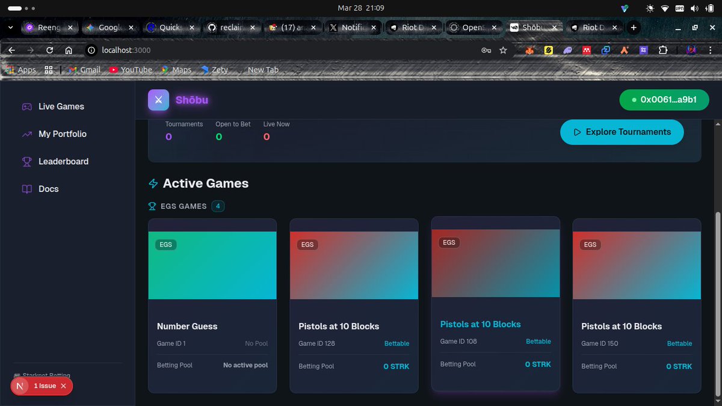Click the Shōbu brand name
Viewport: 722px width, 406px height.
192,100
